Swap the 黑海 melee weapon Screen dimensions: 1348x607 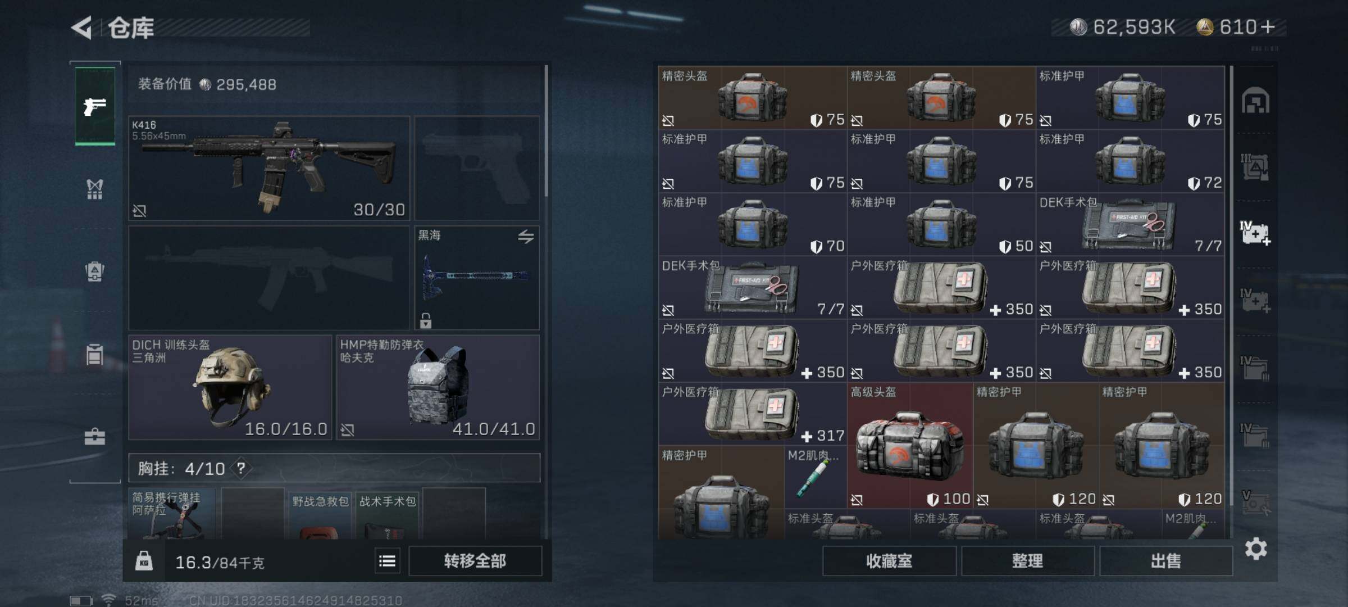click(526, 237)
